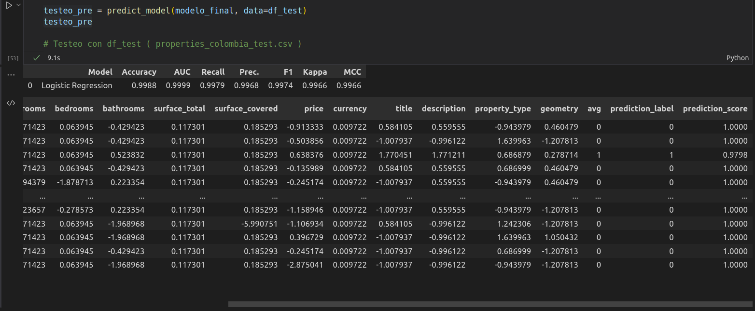
Task: Select the price value -2.875041
Action: tap(305, 265)
